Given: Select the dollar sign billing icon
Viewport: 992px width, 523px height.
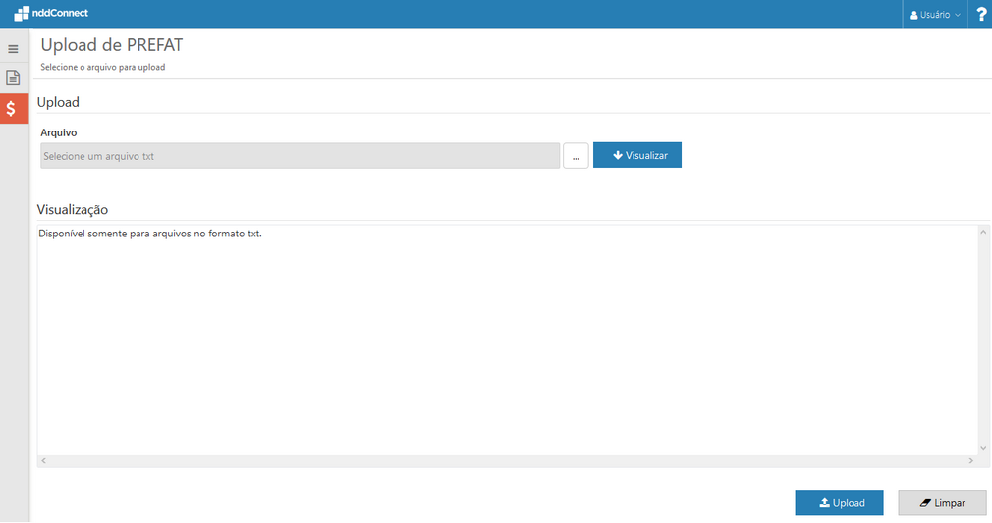Looking at the screenshot, I should point(14,109).
